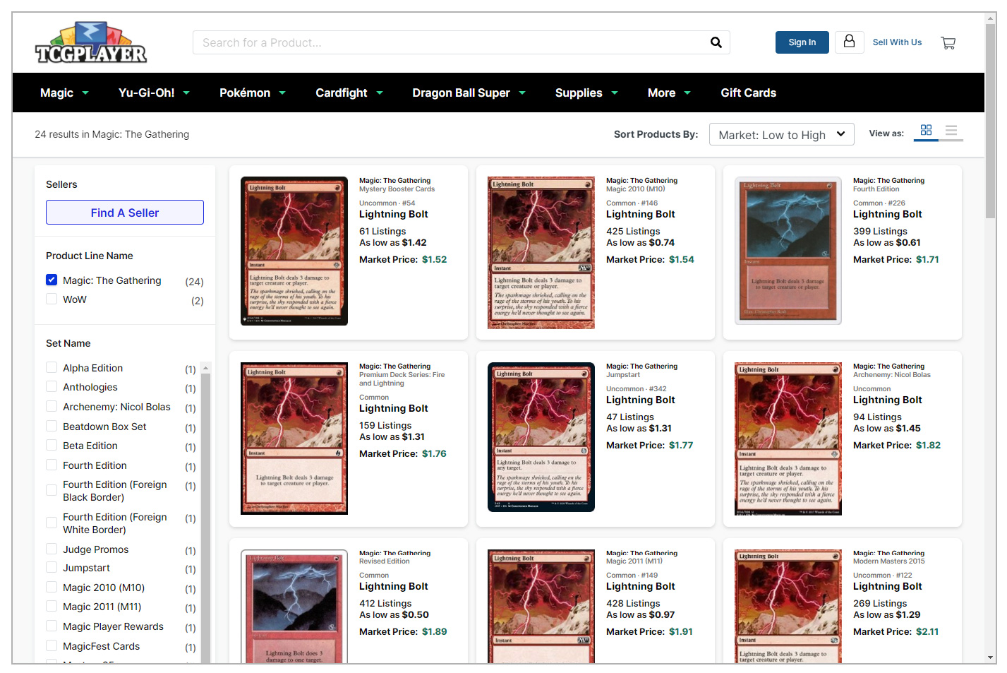Expand the Yu-Gi-Oh! menu
This screenshot has width=1007, height=673.
point(154,93)
